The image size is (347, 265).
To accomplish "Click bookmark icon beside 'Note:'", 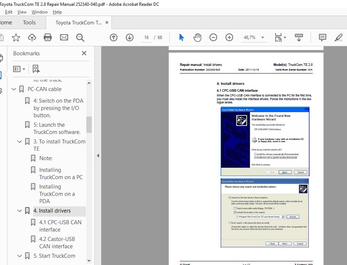I will (33, 158).
